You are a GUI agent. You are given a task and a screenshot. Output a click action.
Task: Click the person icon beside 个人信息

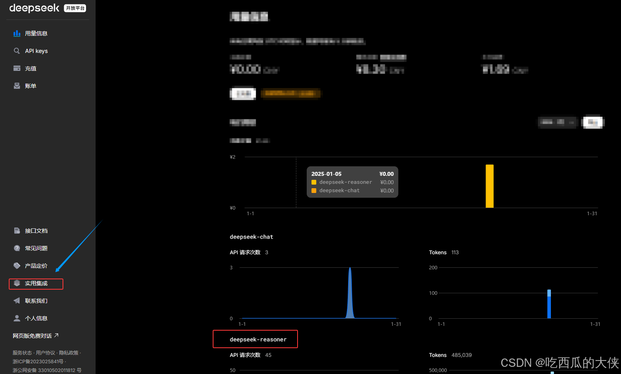pyautogui.click(x=17, y=318)
